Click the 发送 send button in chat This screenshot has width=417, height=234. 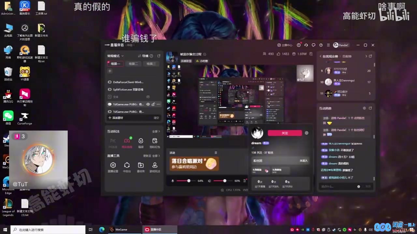coord(368,187)
